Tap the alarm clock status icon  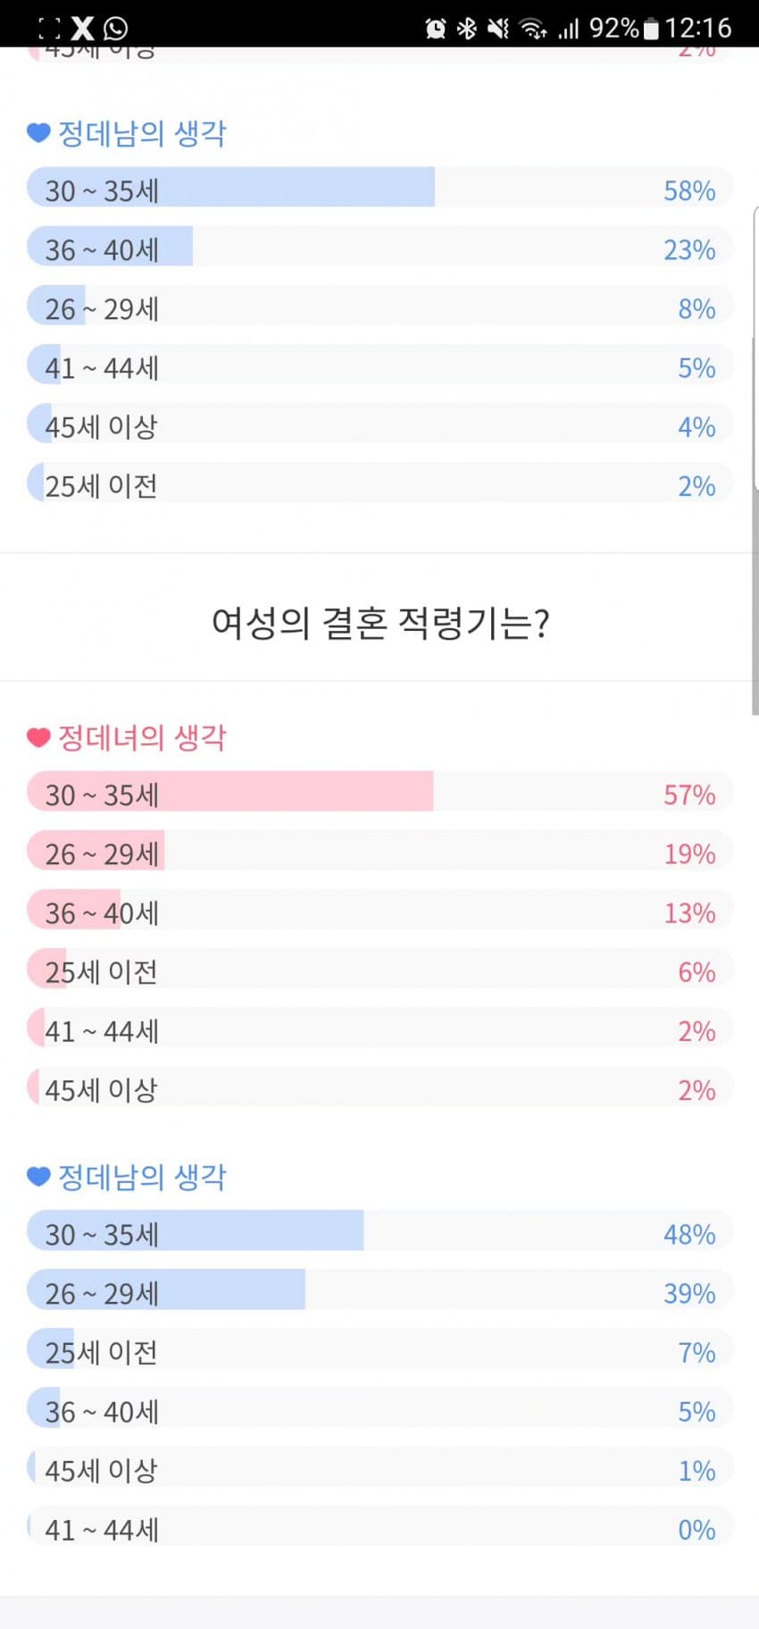[x=436, y=29]
